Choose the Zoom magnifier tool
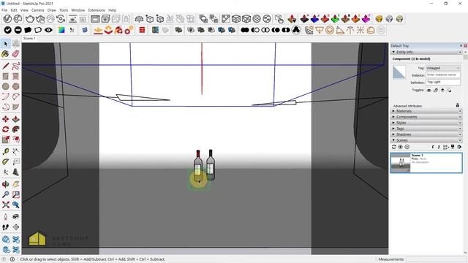 tap(5, 194)
